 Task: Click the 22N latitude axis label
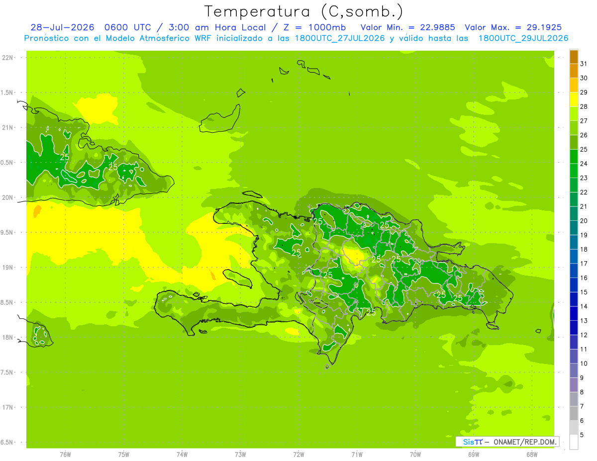[8, 58]
